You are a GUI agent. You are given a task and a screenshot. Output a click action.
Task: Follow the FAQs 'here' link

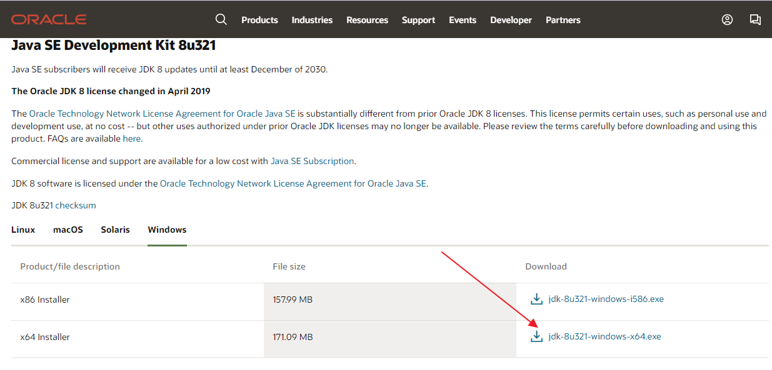pos(132,139)
